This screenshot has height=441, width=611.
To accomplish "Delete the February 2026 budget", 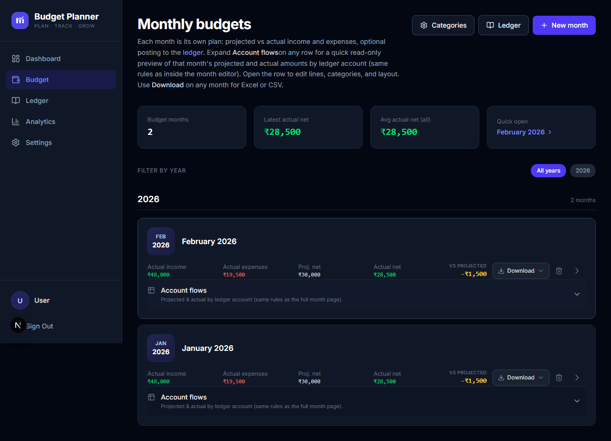I will 559,271.
